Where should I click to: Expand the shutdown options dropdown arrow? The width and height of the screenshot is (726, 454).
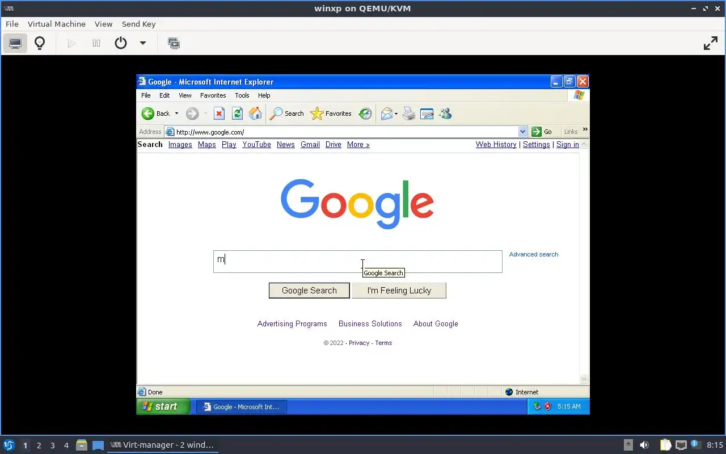[143, 43]
